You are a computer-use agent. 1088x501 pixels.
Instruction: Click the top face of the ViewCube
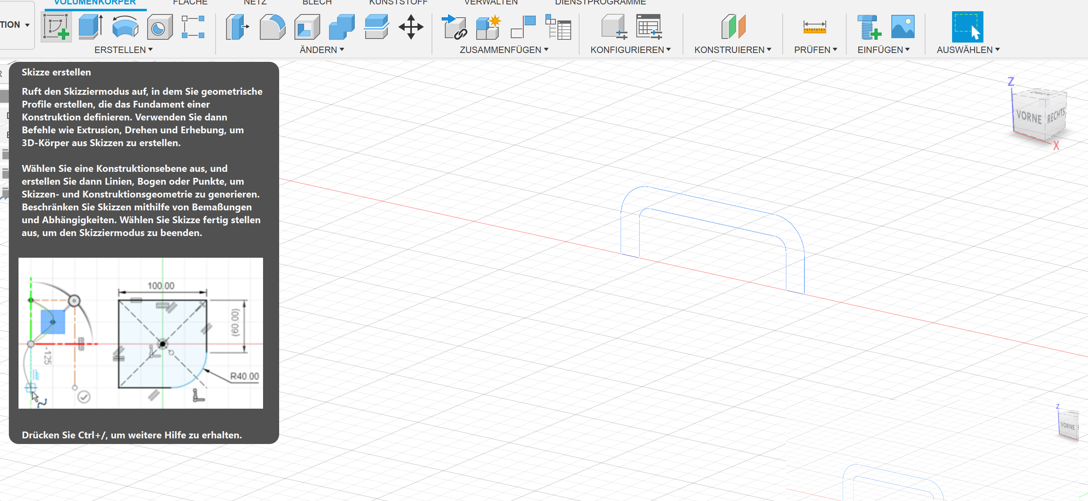click(x=1040, y=94)
